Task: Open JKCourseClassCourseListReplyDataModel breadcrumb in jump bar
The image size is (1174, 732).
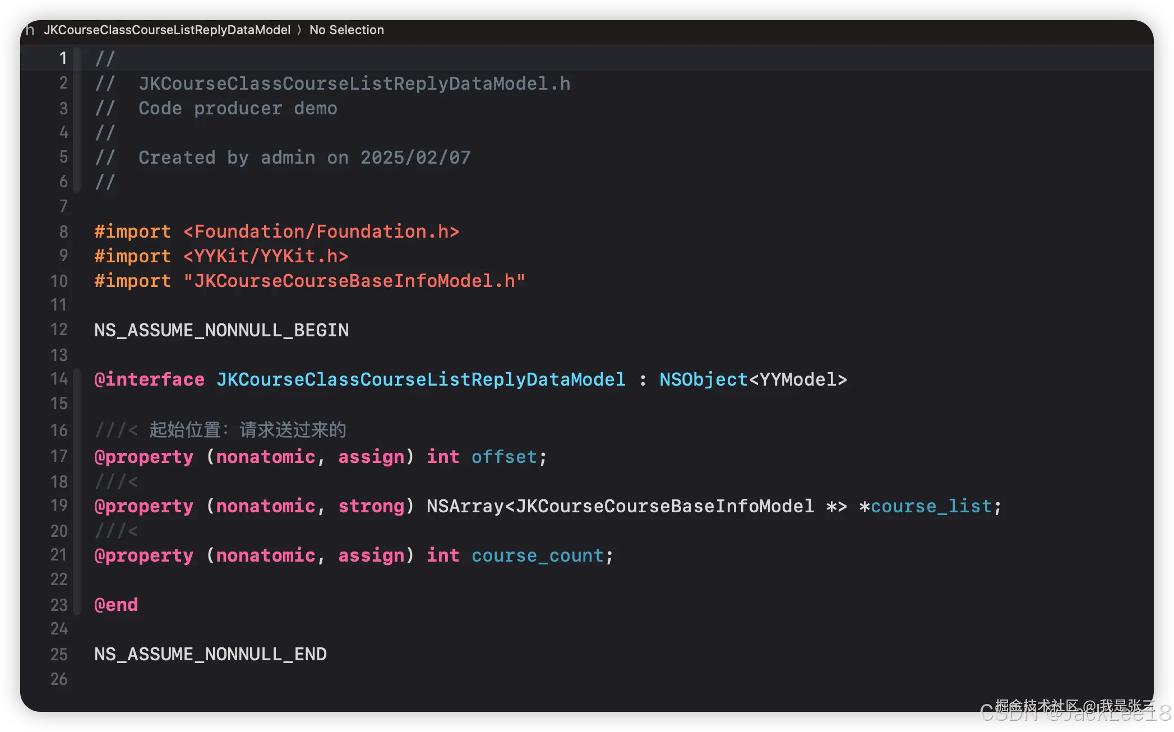Action: [167, 30]
